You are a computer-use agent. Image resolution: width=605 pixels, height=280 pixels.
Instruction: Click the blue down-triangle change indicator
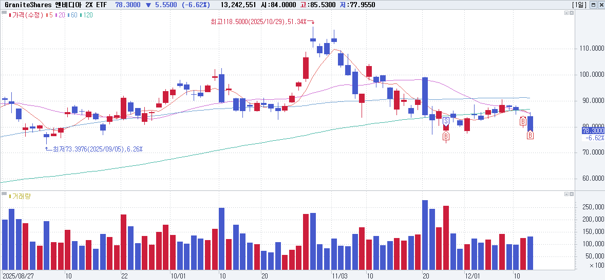[148, 5]
